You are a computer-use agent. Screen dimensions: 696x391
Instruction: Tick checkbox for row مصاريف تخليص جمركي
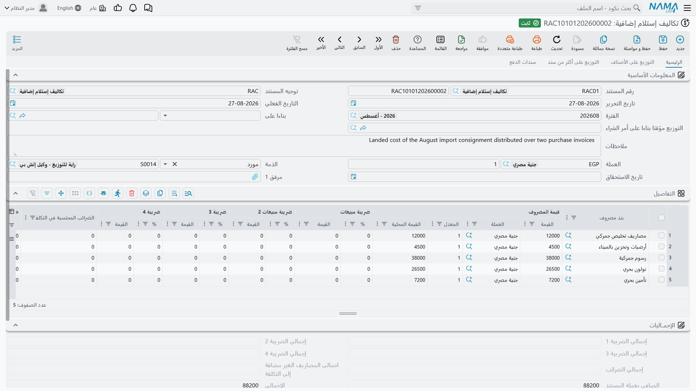pyautogui.click(x=662, y=236)
